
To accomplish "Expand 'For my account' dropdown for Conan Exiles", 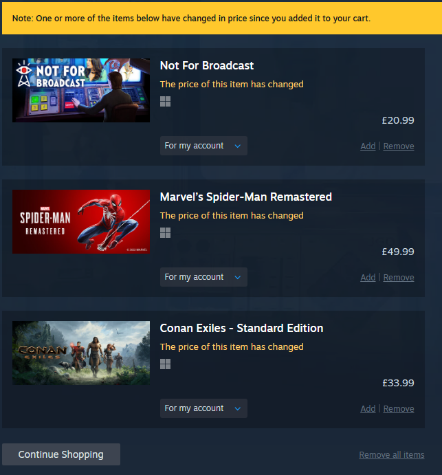I will click(x=203, y=408).
